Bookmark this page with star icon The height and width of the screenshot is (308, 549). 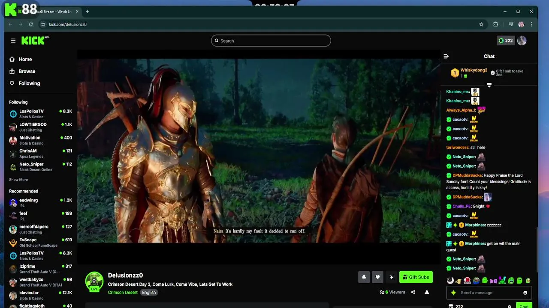tap(481, 24)
